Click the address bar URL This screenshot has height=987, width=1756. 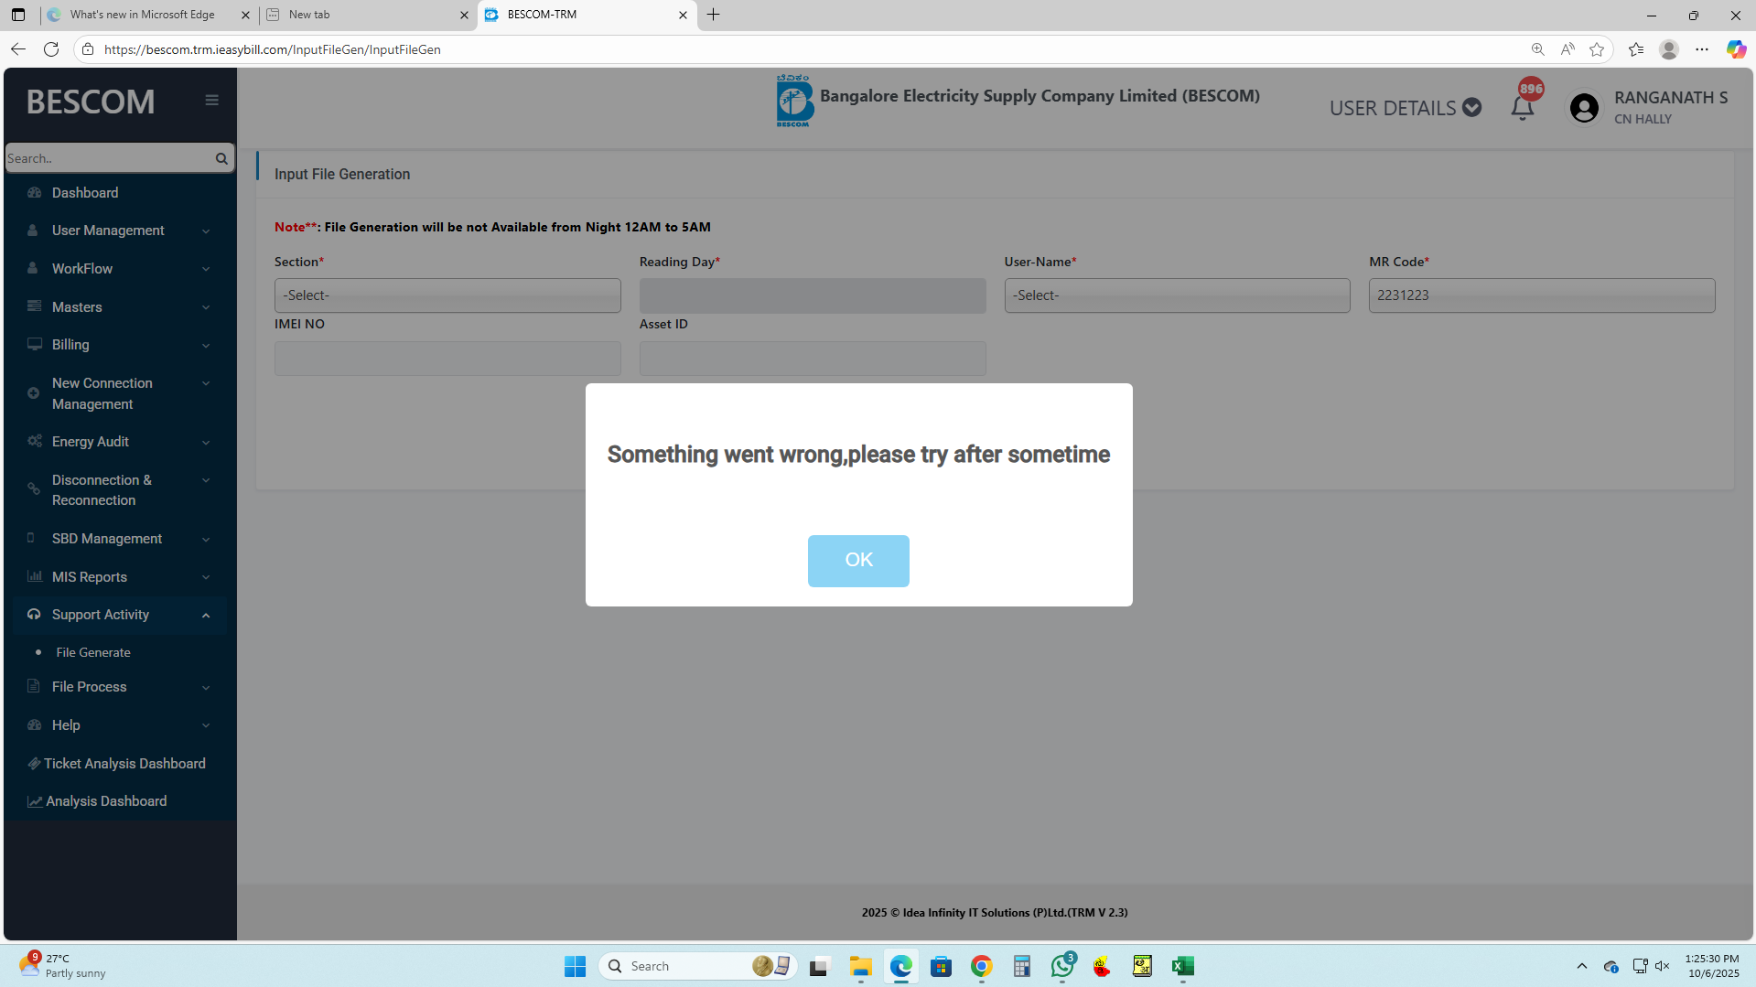[x=273, y=49]
